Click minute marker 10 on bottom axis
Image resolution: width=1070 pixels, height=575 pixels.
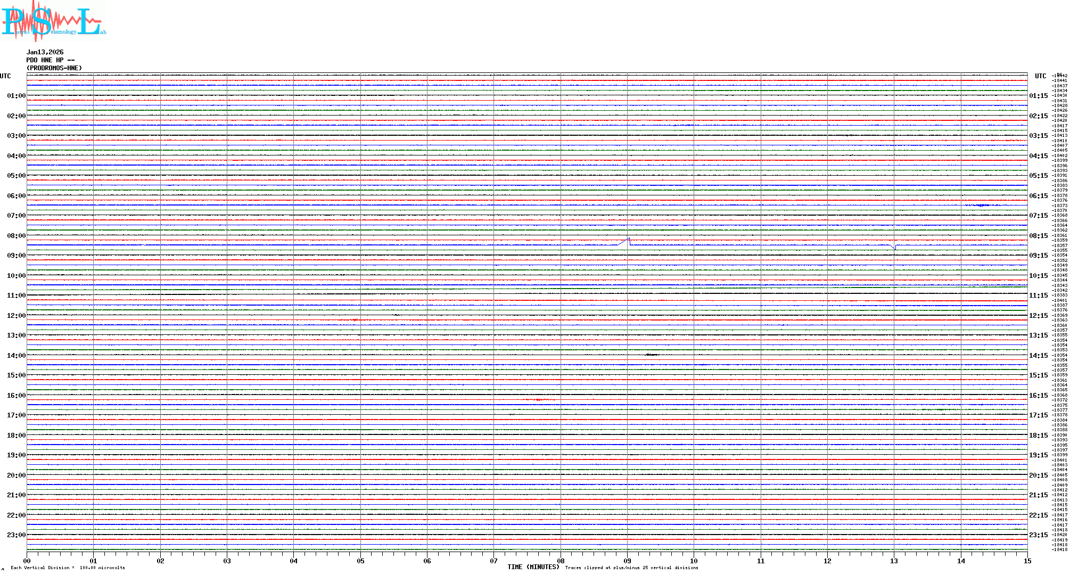[x=694, y=561]
